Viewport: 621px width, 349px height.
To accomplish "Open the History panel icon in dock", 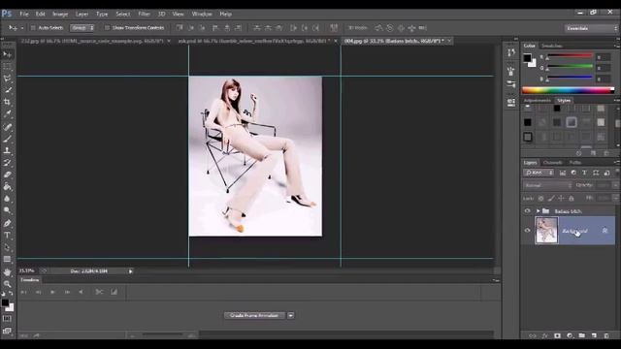I will [x=511, y=52].
